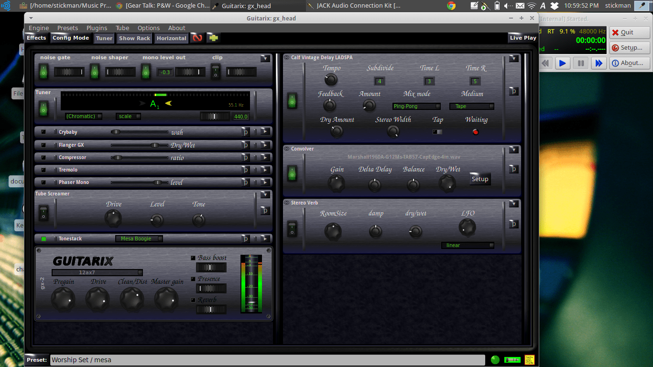
Task: Collapse the Calf Vintage Delay panel via its arrow
Action: point(513,58)
